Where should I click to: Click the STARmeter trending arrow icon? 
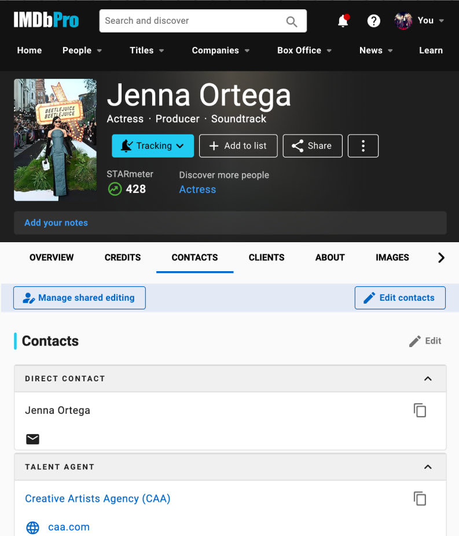point(115,189)
